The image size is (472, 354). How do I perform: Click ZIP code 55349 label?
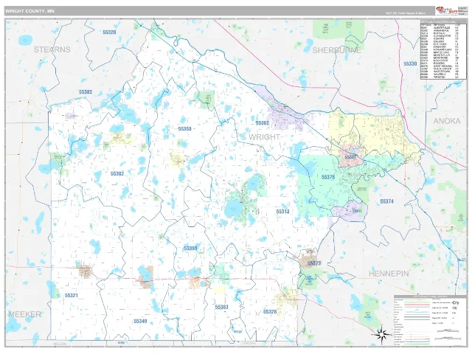140,322
